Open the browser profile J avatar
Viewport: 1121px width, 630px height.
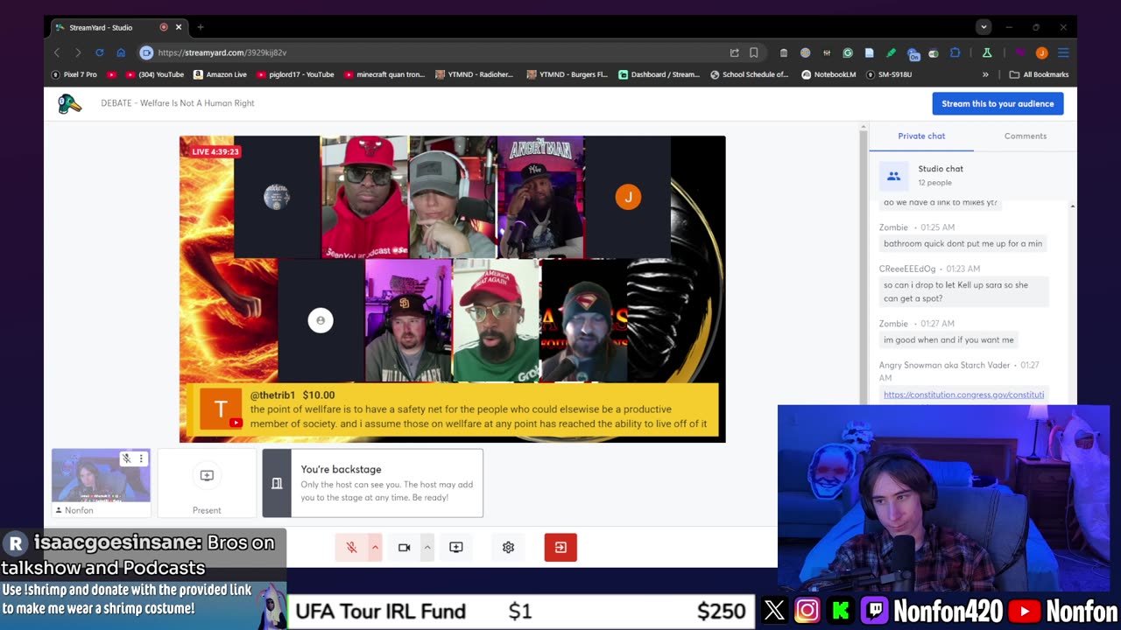pos(1041,52)
